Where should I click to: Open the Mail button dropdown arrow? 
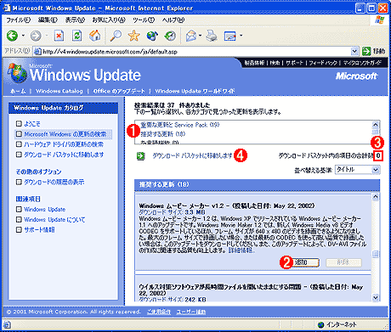pos(200,36)
